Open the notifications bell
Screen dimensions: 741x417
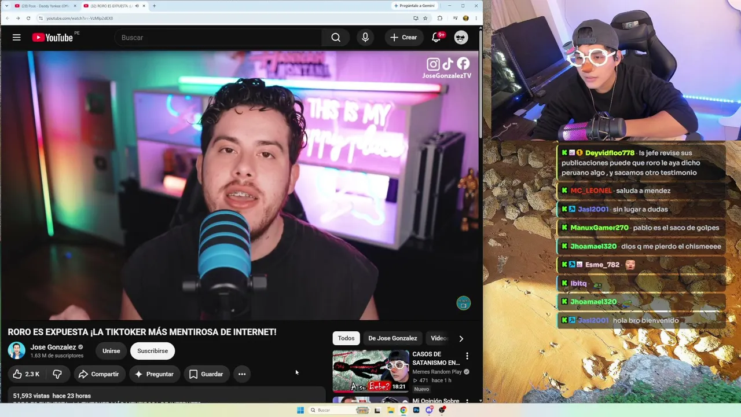pos(437,38)
